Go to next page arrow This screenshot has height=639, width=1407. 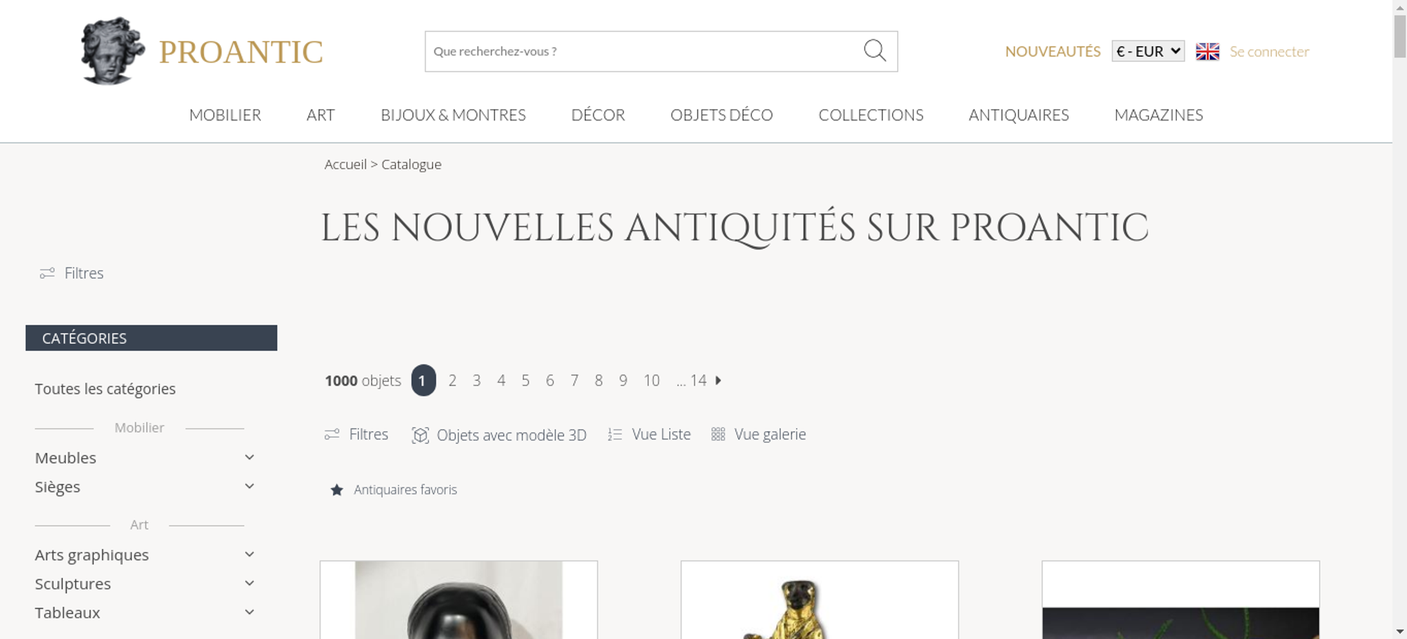point(718,380)
